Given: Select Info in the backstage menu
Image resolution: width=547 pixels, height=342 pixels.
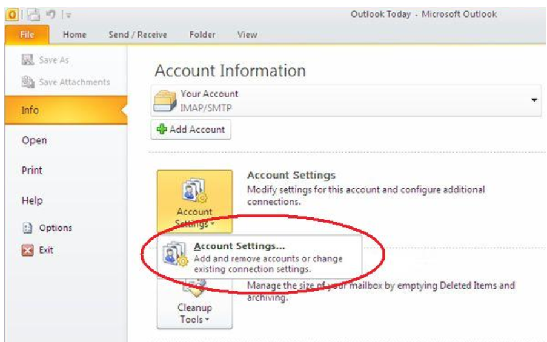Looking at the screenshot, I should click(66, 110).
